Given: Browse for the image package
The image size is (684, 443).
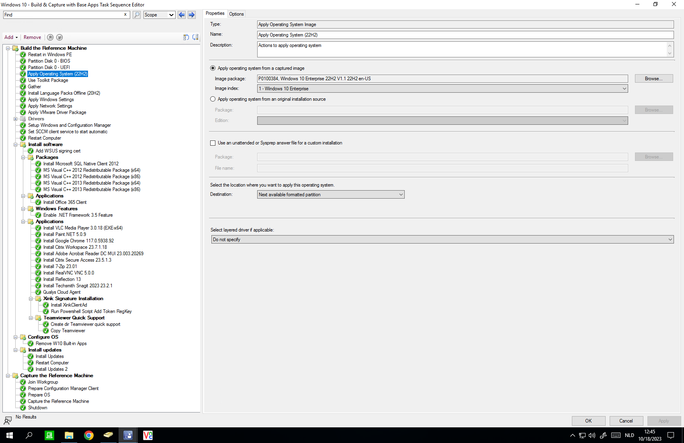Looking at the screenshot, I should [x=654, y=79].
